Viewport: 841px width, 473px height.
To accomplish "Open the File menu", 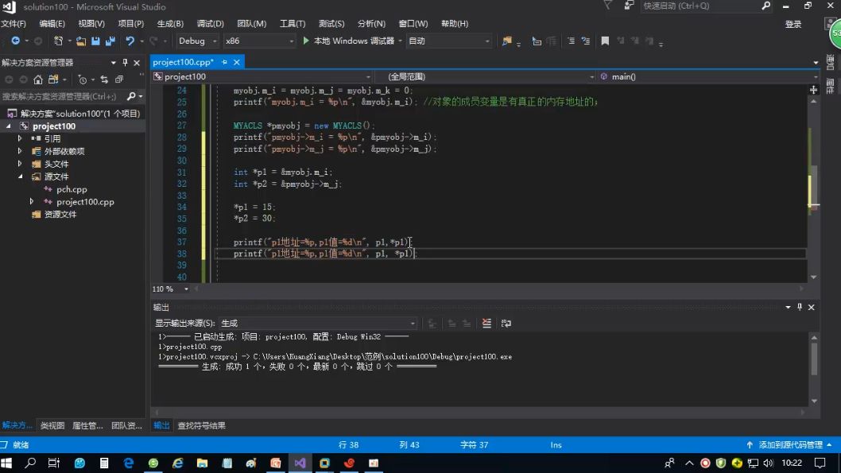I will coord(14,24).
